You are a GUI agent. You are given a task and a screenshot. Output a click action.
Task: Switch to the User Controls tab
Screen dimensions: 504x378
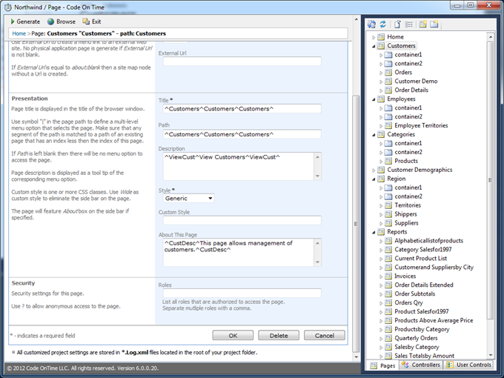(x=468, y=365)
